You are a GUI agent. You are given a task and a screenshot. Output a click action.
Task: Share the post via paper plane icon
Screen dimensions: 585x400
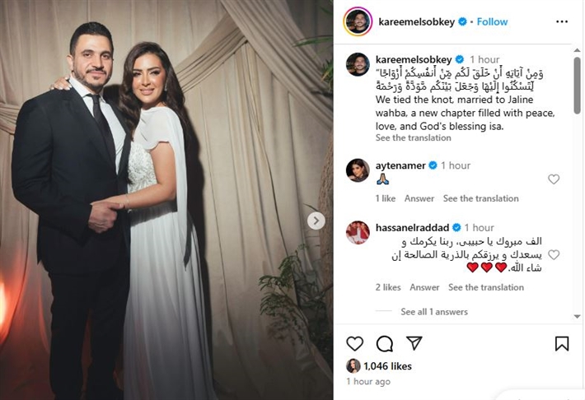[x=414, y=343]
